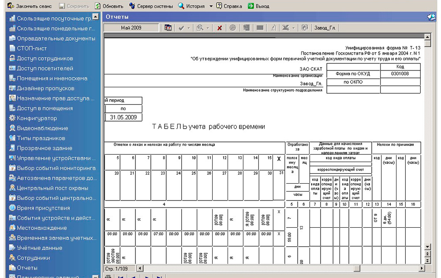Click the report vertical scrollbar down arrow
Screen dimensions: 441x278
pos(427,247)
